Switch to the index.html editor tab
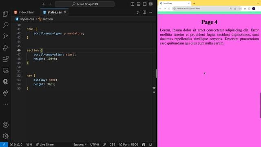The width and height of the screenshot is (261, 147). point(24,12)
